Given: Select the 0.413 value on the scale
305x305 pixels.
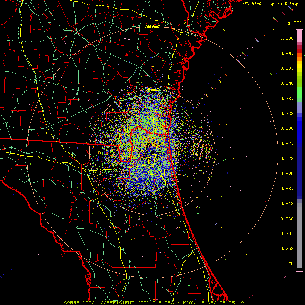Looking at the screenshot, I should pyautogui.click(x=287, y=204).
